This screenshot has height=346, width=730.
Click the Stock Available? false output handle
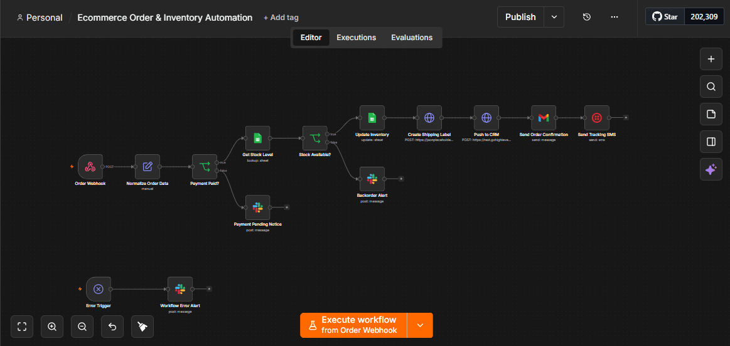point(327,142)
